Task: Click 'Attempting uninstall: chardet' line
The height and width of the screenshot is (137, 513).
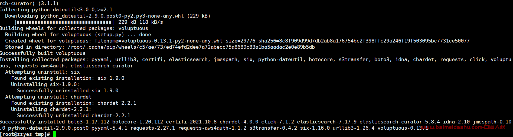Action: pyautogui.click(x=48, y=97)
